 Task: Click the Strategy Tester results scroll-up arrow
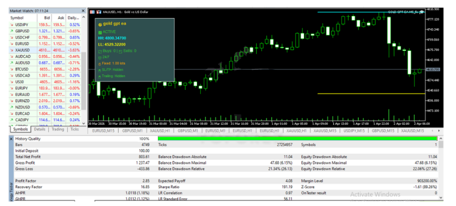(441, 139)
